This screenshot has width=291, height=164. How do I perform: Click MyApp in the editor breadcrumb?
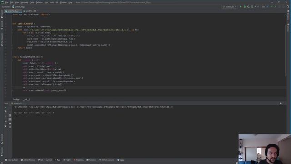tap(16, 99)
